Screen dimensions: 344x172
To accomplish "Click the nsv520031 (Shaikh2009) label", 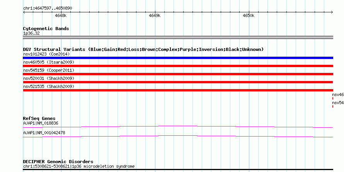I will (49, 78).
